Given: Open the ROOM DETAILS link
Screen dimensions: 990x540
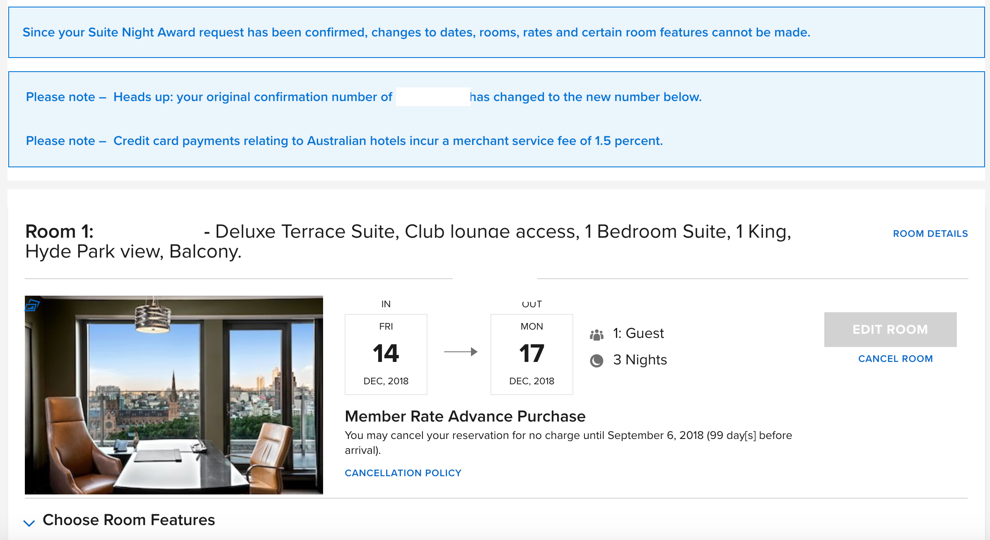Looking at the screenshot, I should (x=930, y=234).
